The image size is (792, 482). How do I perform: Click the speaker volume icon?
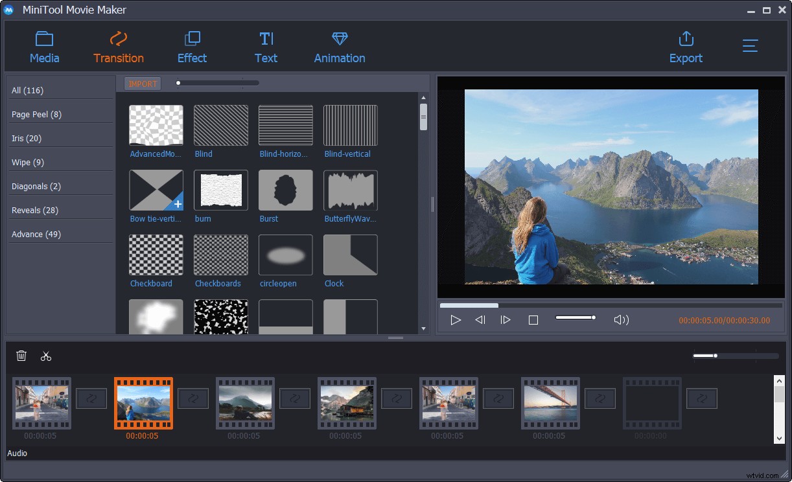pos(621,319)
